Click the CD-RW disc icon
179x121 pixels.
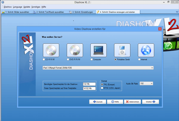click(x=51, y=50)
